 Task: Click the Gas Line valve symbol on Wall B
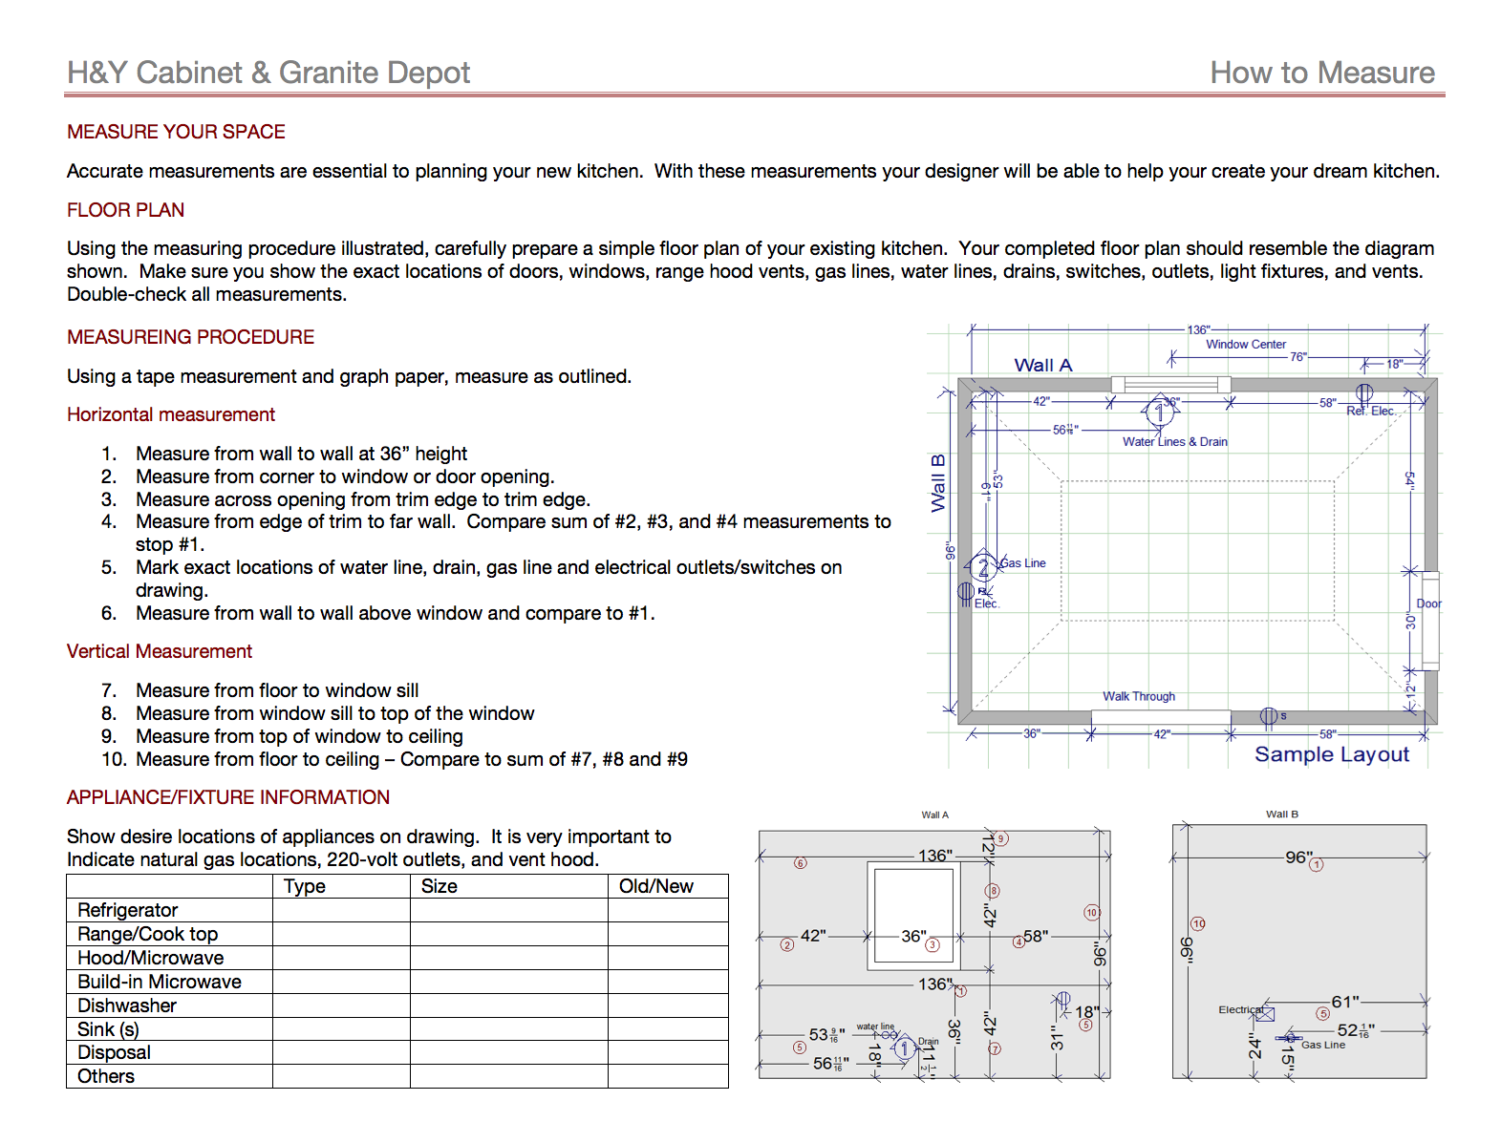click(1289, 1037)
